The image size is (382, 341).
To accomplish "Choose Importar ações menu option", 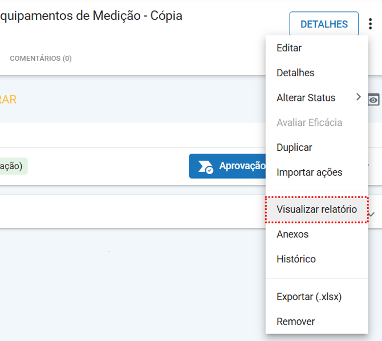I will [309, 172].
